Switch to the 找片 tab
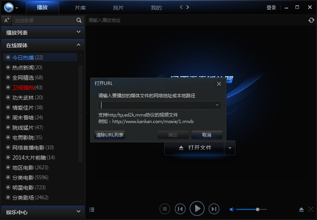 pos(118,8)
